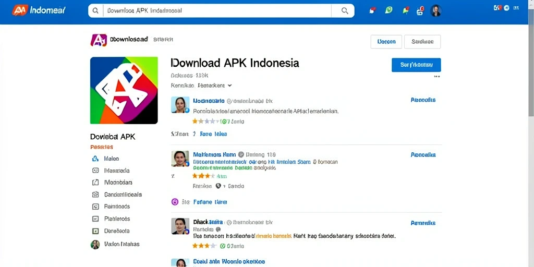Screen dimensions: 534x267
Task: Select the Raimtineds sidebar menu item
Action: point(116,207)
